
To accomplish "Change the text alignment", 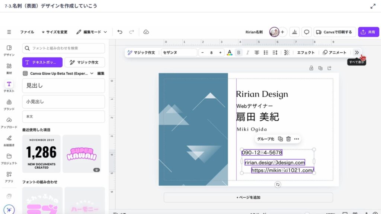I will (257, 52).
